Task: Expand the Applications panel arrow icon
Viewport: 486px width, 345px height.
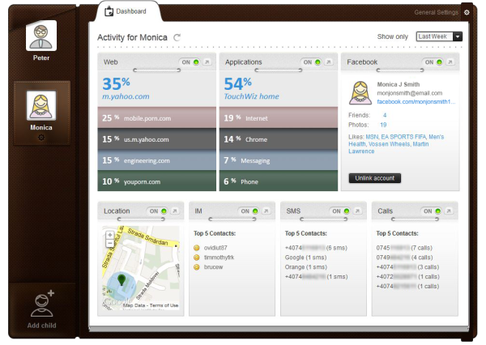Action: coord(329,62)
